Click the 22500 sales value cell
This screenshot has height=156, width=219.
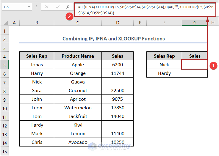click(x=118, y=90)
